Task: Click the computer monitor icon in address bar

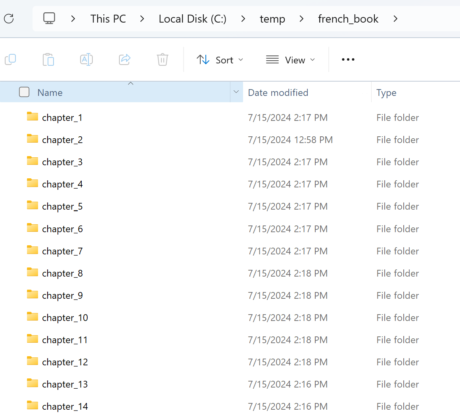Action: (49, 19)
